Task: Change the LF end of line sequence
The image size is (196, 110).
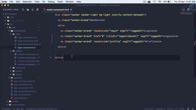Action: [176, 109]
